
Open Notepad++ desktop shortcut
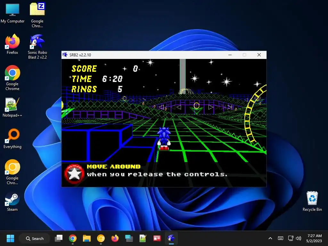12,107
